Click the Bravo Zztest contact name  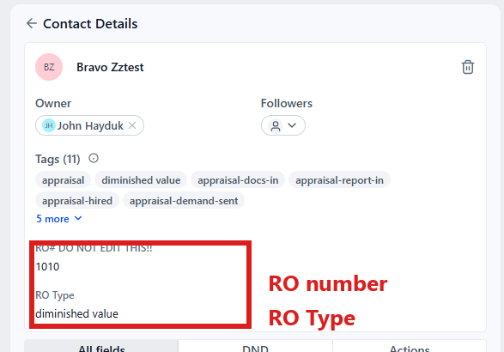point(110,67)
